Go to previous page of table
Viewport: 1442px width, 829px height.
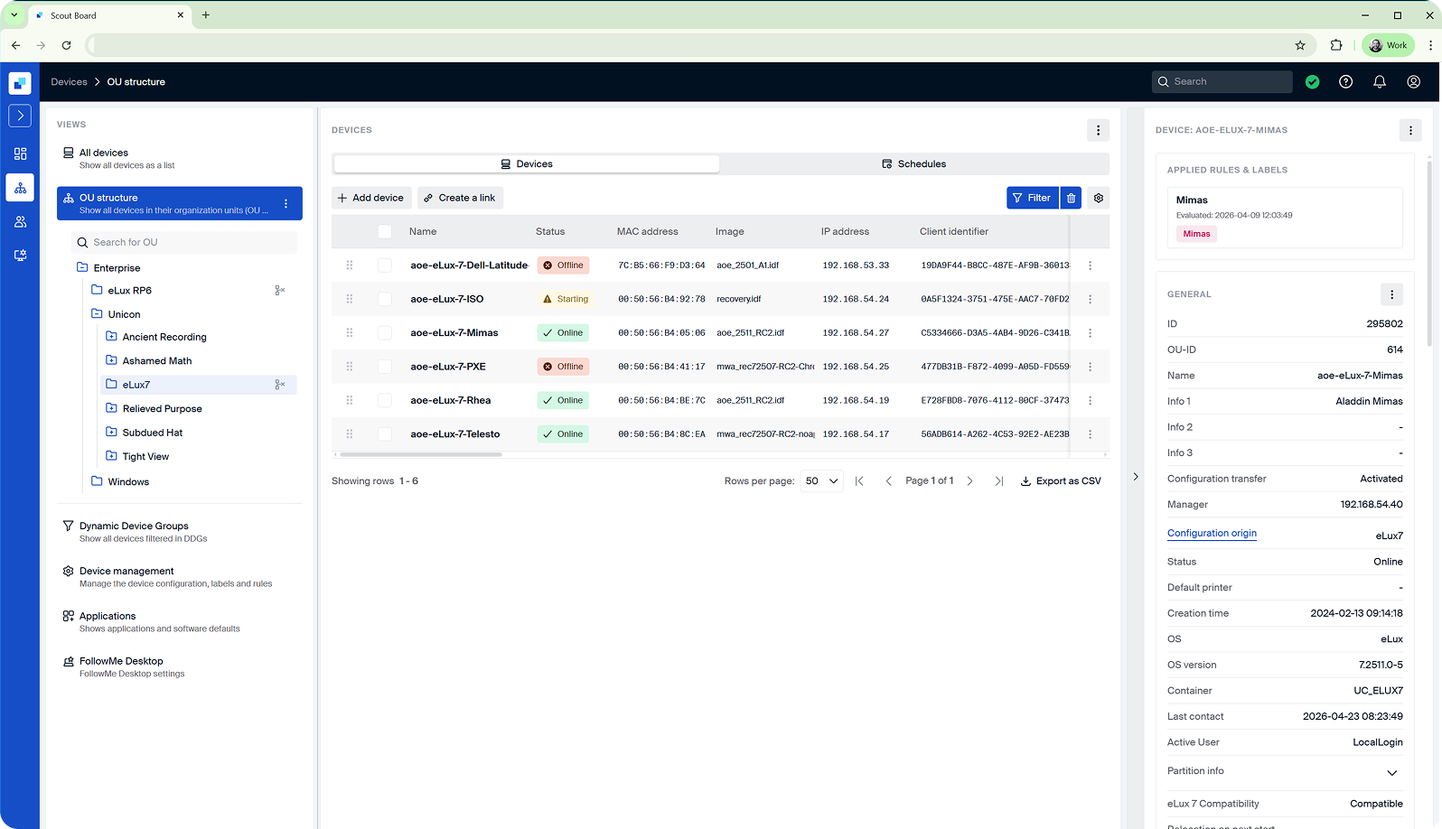[x=889, y=481]
